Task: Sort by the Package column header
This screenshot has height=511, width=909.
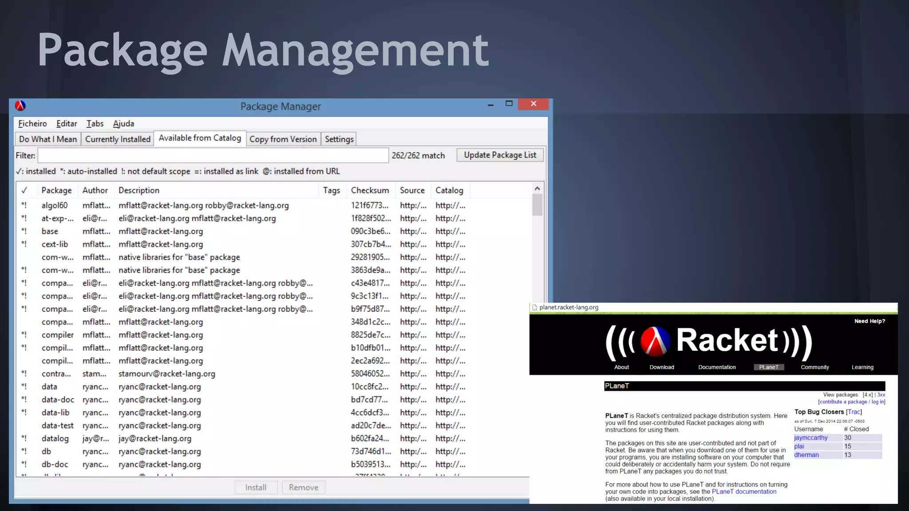Action: click(x=57, y=190)
